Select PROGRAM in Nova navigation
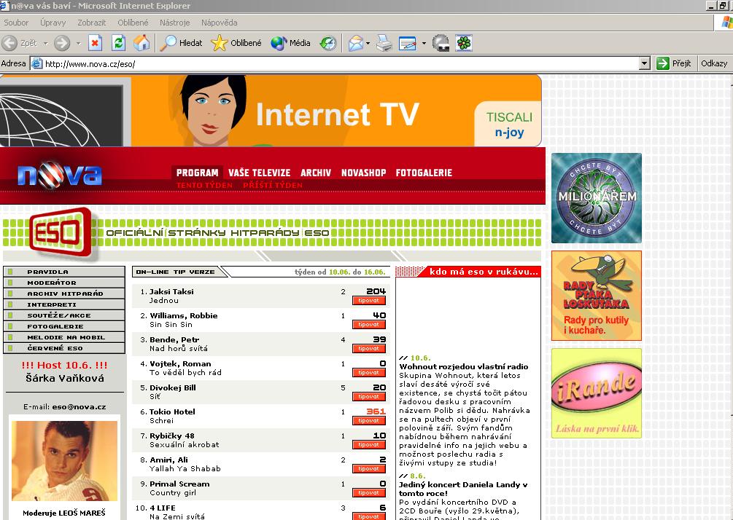 click(197, 173)
